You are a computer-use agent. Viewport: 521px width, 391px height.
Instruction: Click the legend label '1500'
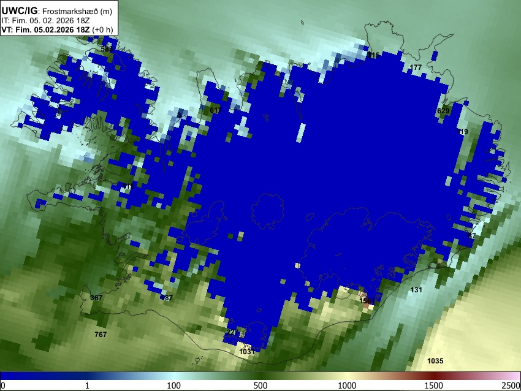tap(434, 385)
